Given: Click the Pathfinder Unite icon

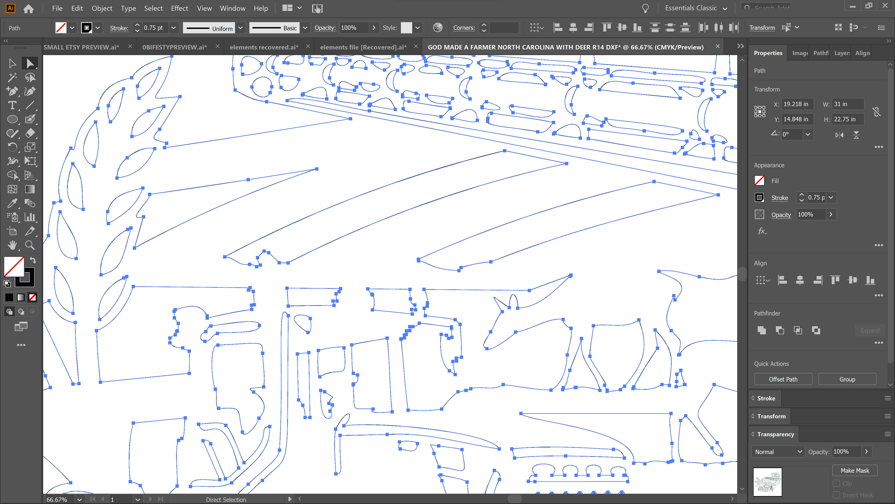Looking at the screenshot, I should 762,331.
